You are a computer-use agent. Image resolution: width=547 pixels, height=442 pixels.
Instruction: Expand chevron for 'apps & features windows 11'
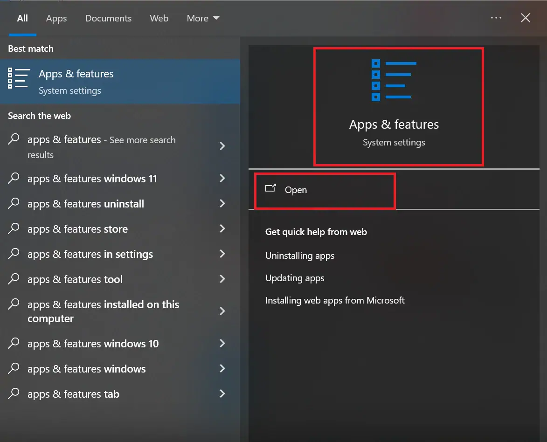[222, 179]
